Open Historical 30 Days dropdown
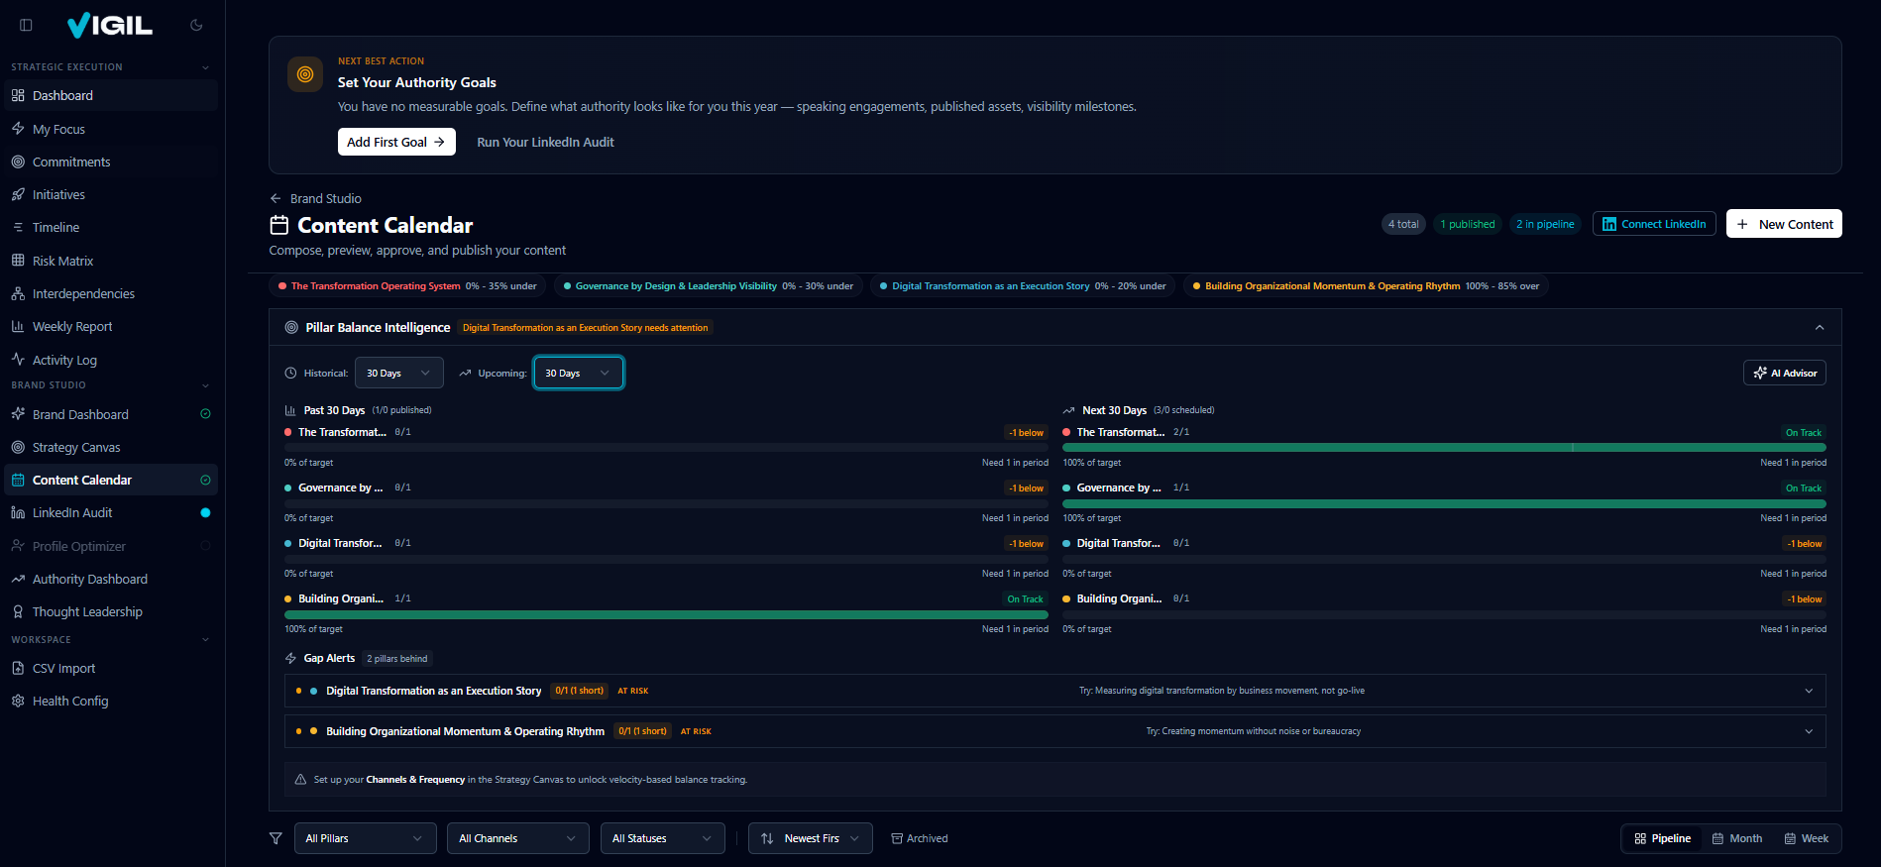 398,373
